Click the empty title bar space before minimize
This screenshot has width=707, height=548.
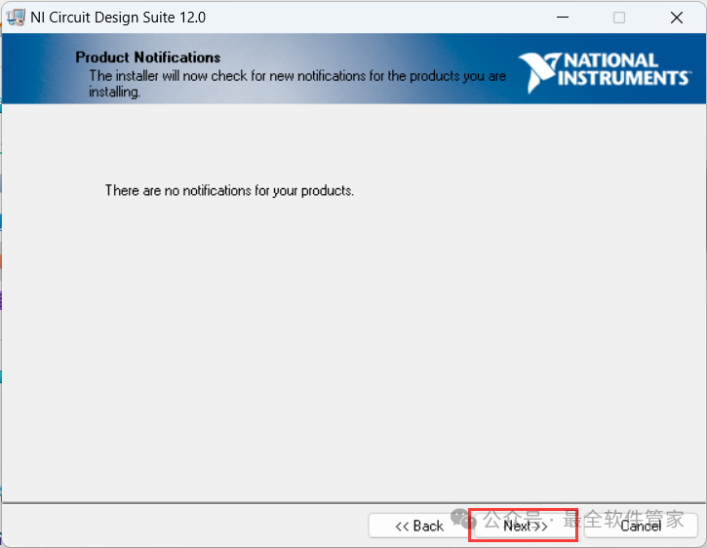click(390, 18)
